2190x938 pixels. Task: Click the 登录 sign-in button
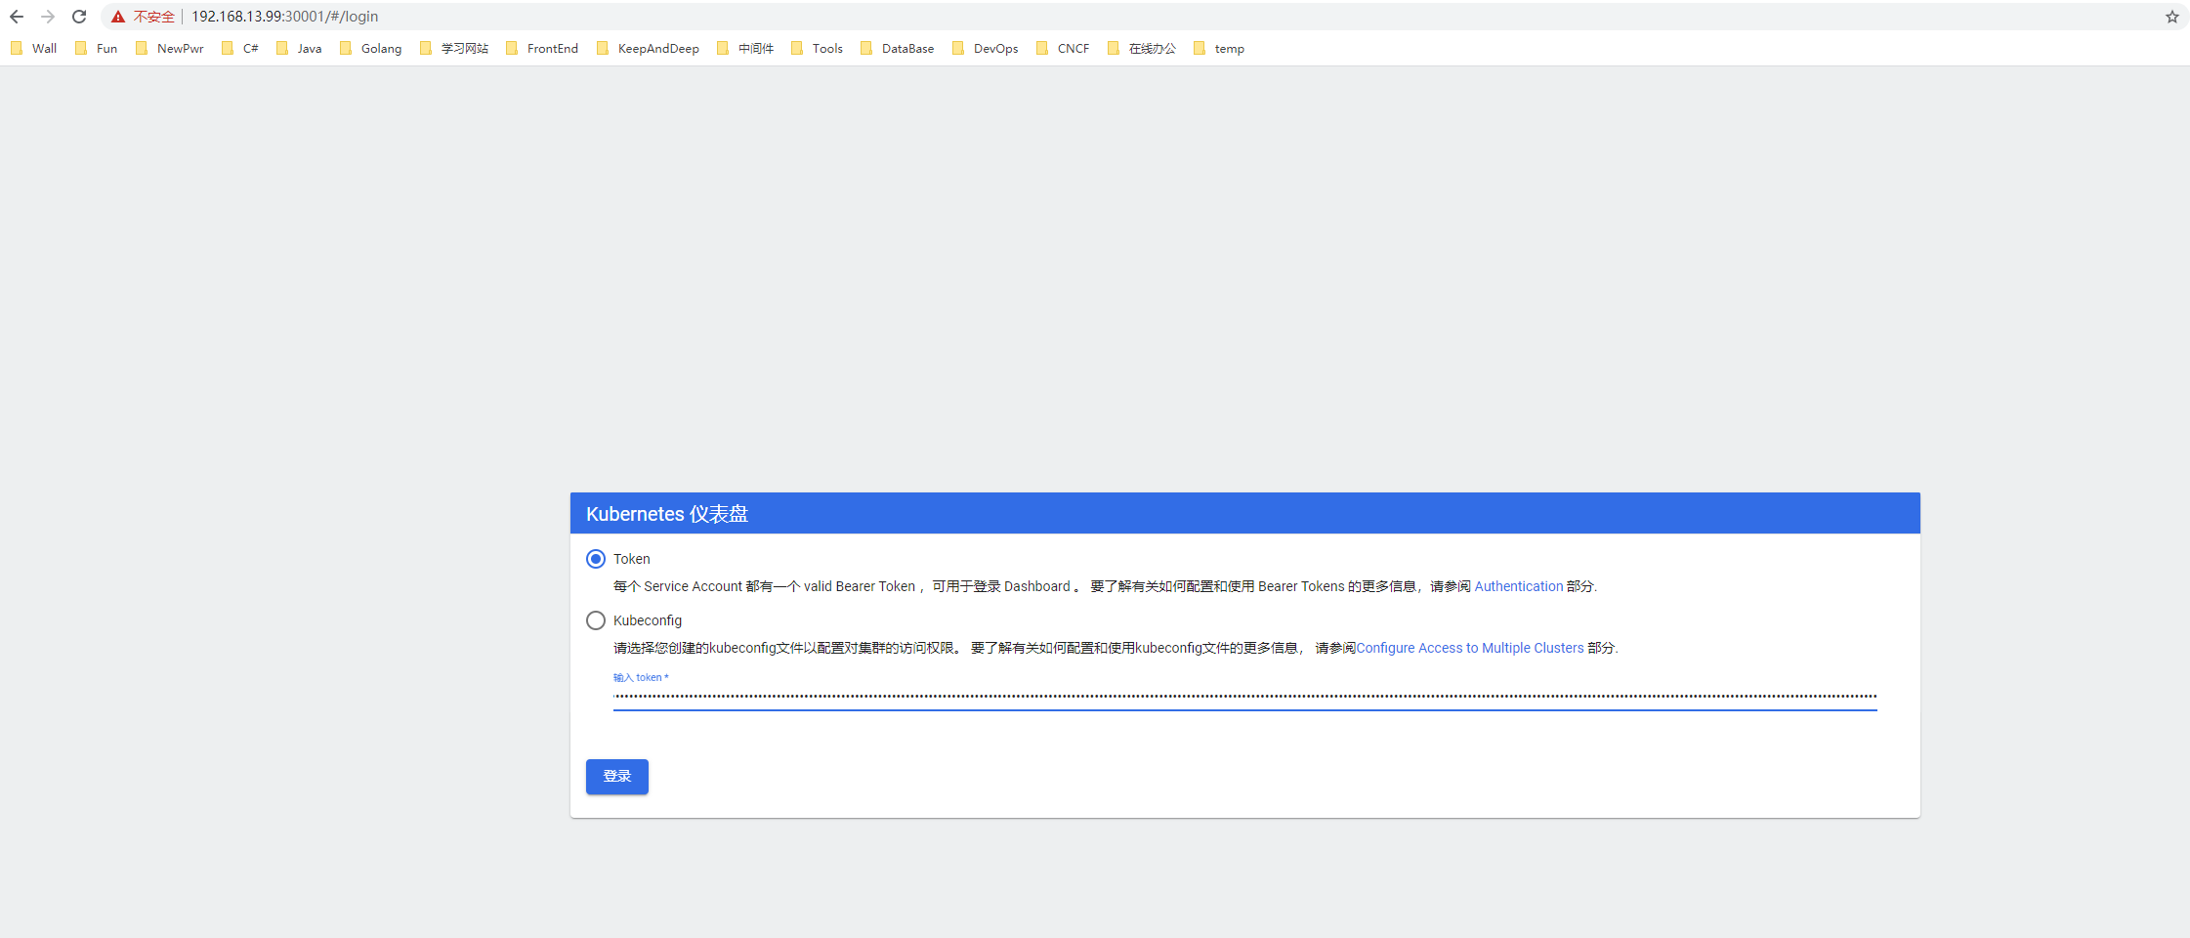pyautogui.click(x=617, y=777)
